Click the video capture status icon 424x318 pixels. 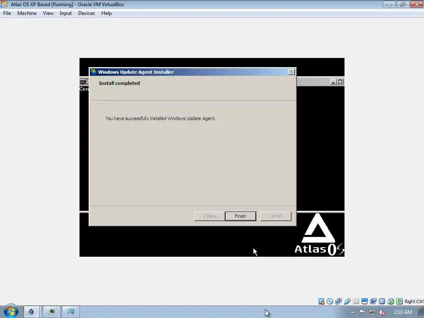(373, 301)
